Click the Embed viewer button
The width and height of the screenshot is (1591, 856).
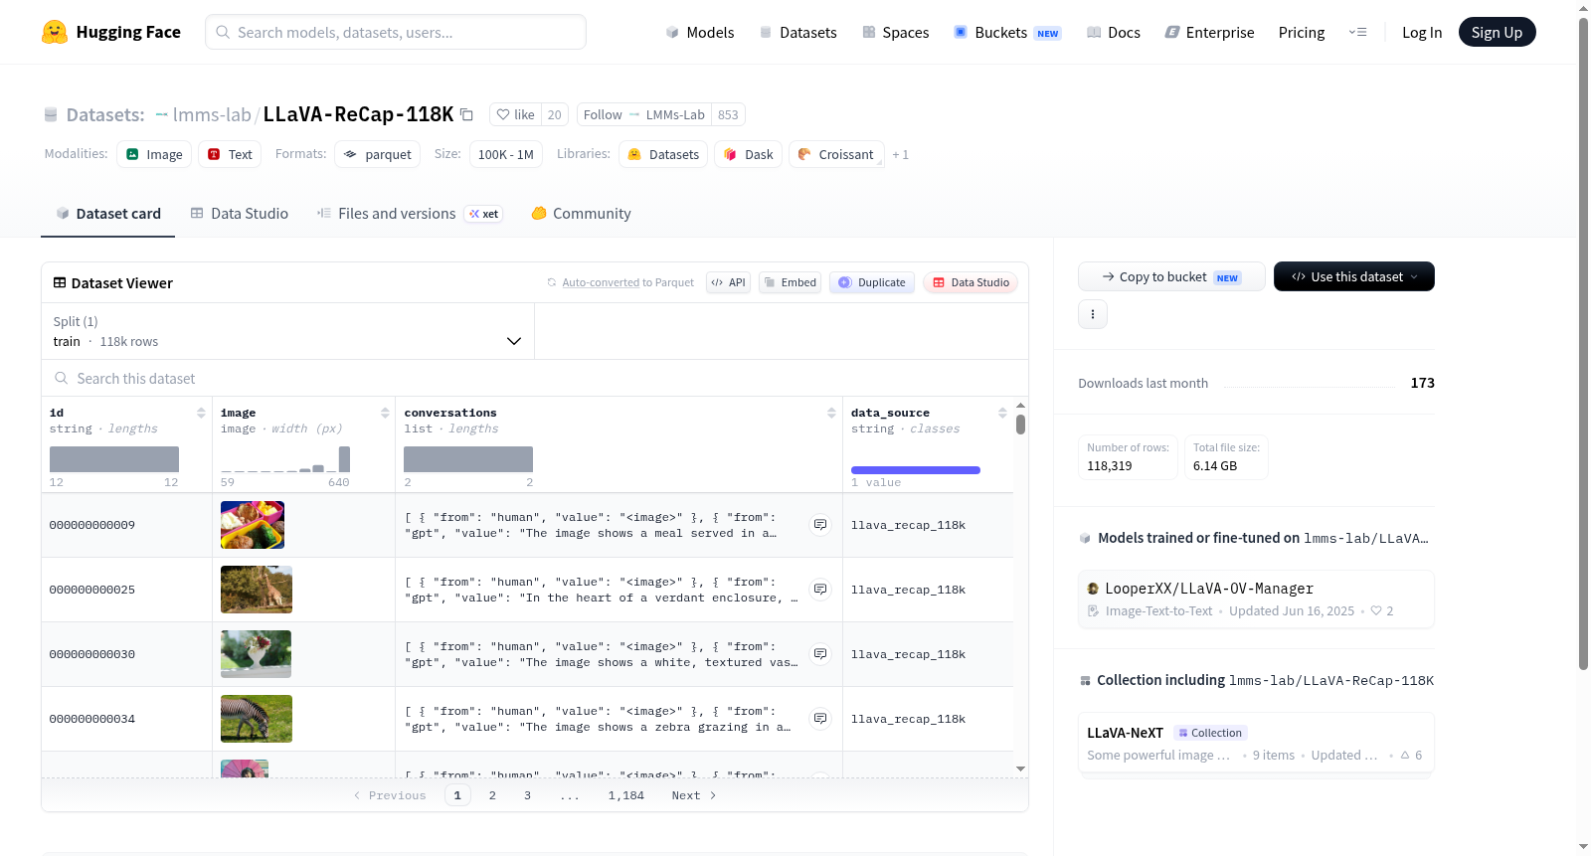791,282
